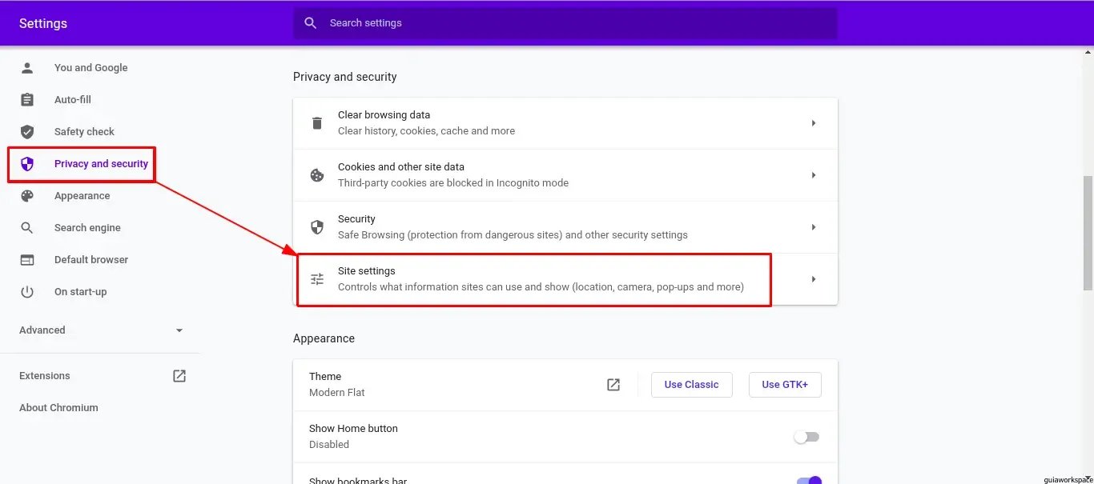1094x484 pixels.
Task: Click the Appearance palette icon
Action: point(27,196)
